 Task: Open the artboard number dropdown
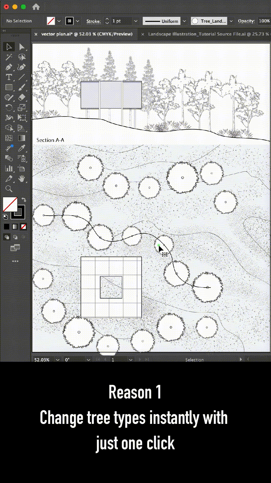(x=131, y=360)
